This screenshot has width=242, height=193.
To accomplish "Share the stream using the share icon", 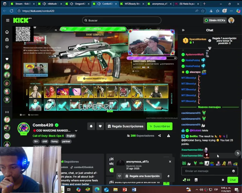I will pyautogui.click(x=159, y=136).
